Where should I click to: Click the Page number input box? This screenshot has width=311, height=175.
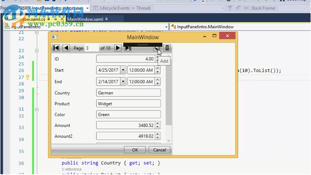click(x=91, y=48)
